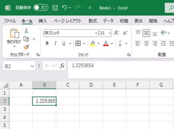Open the phonetic guide dropdown arrow

[x=126, y=43]
